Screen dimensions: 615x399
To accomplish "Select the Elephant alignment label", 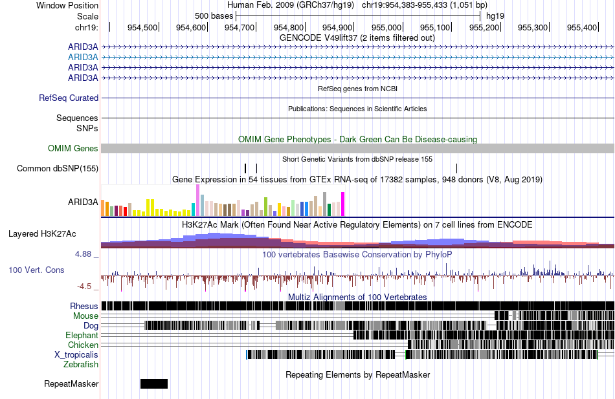I will pyautogui.click(x=82, y=336).
